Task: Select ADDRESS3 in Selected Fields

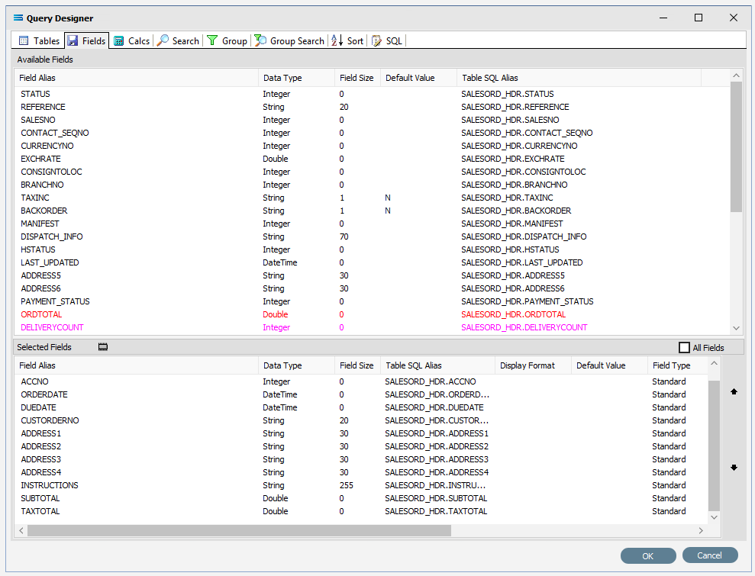Action: tap(362, 459)
